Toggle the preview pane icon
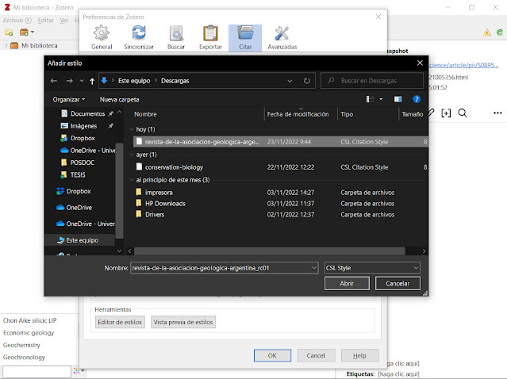Viewport: 507px width, 379px height. (x=398, y=99)
